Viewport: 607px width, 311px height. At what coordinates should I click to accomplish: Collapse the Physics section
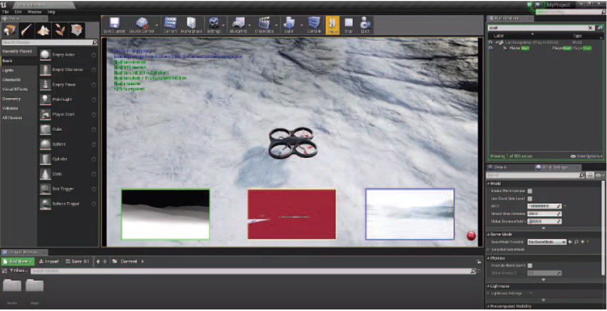pyautogui.click(x=488, y=258)
